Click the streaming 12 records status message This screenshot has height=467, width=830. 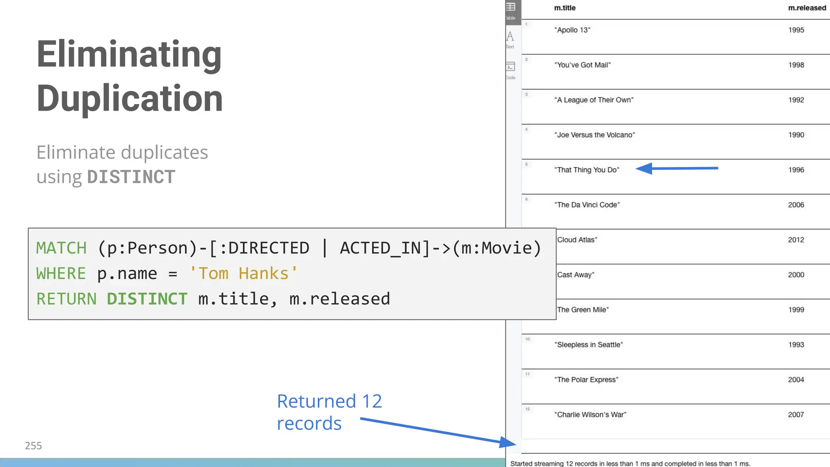tap(630, 463)
